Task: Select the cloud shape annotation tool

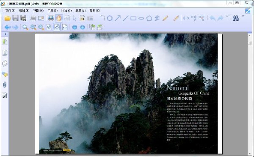Action: (x=110, y=18)
